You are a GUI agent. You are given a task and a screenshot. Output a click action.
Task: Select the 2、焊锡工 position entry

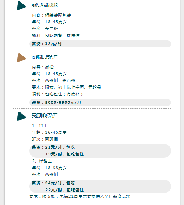(x=42, y=161)
